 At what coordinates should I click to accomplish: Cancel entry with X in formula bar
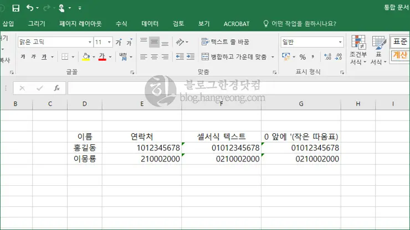pyautogui.click(x=22, y=88)
